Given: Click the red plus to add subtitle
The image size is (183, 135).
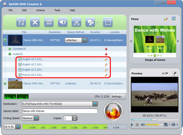Looking at the screenshot, I should [106, 49].
